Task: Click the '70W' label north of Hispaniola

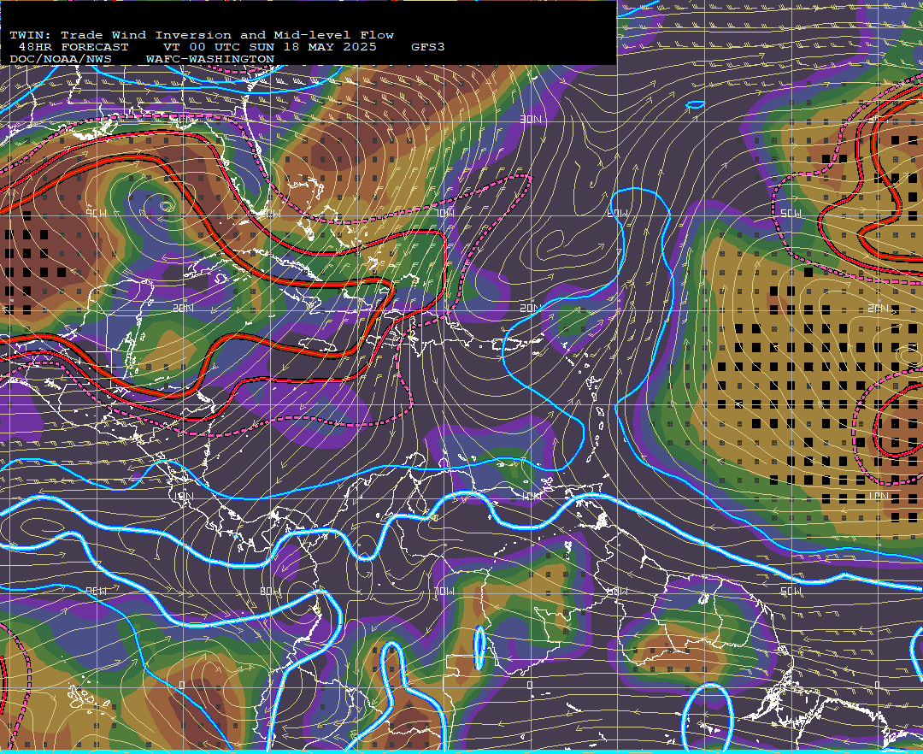Action: point(444,213)
